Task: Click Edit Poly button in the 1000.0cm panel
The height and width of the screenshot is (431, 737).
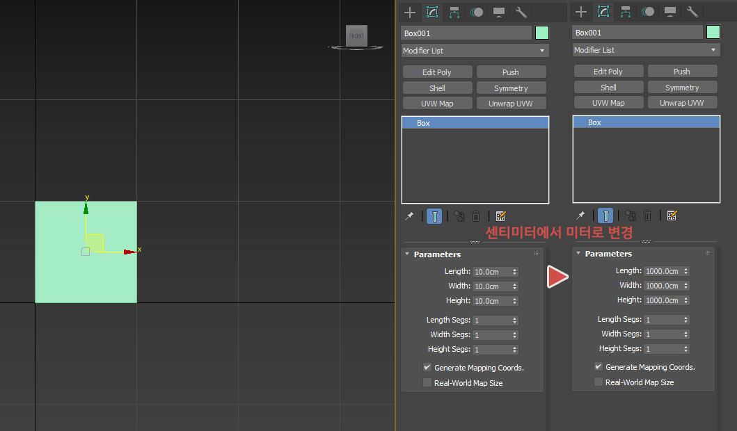Action: 608,72
